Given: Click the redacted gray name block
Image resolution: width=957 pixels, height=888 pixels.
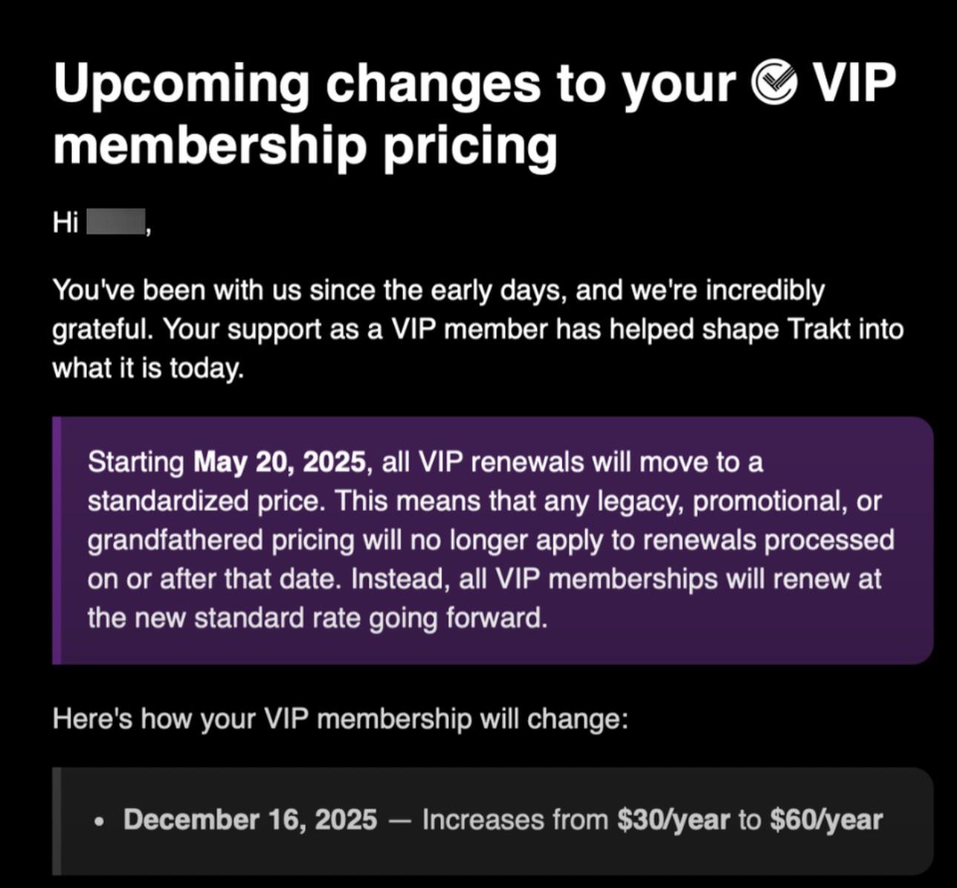Looking at the screenshot, I should click(116, 222).
